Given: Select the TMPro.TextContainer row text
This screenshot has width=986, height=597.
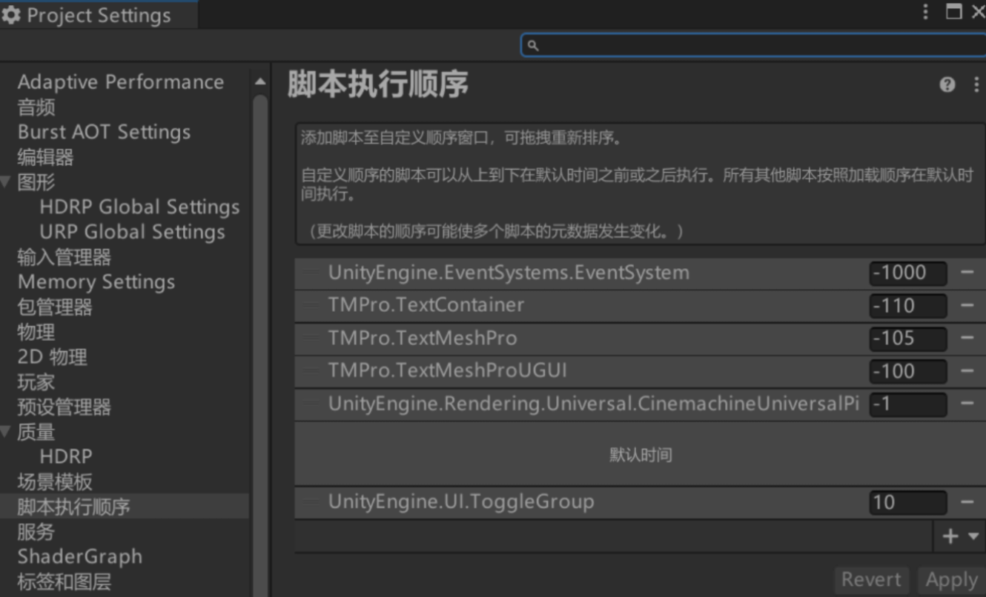Looking at the screenshot, I should 426,305.
